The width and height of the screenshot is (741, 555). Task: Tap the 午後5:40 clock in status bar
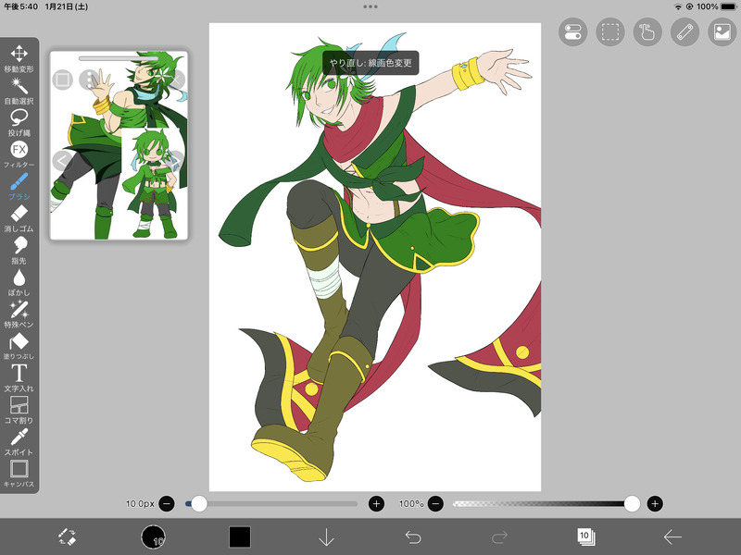pos(20,6)
